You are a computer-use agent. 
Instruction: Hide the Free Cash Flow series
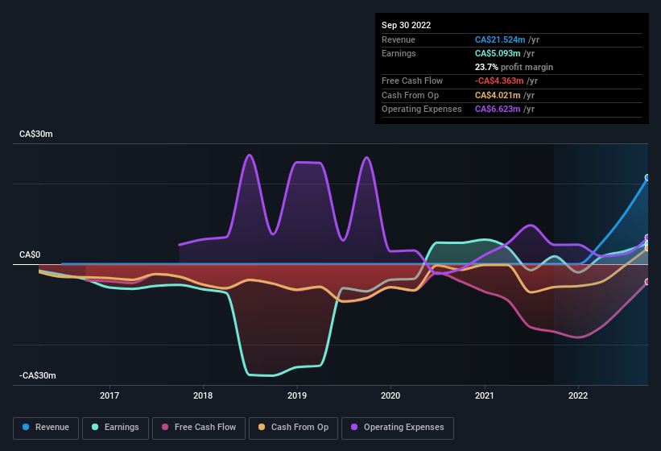click(199, 428)
